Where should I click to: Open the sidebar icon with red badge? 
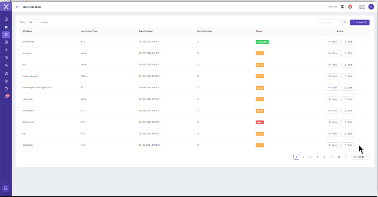tap(7, 96)
